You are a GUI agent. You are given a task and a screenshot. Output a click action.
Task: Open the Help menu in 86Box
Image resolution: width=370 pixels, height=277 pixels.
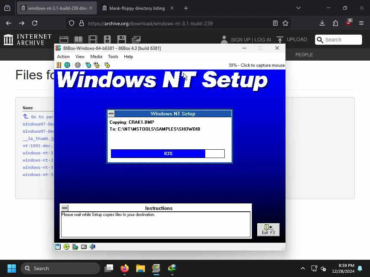coord(128,57)
